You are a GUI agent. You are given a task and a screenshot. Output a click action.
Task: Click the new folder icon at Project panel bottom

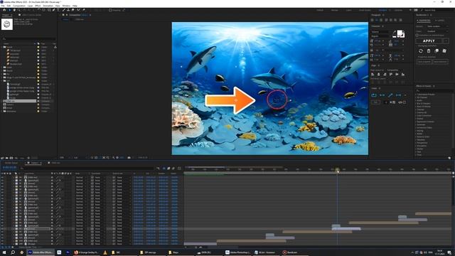click(7, 158)
